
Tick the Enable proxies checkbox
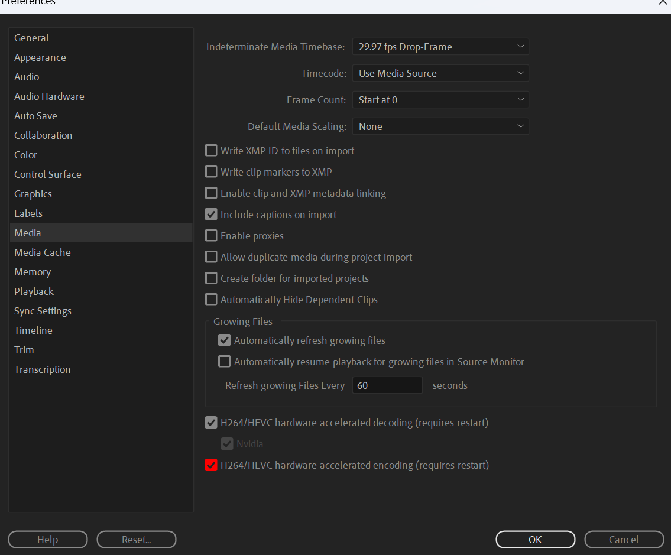[211, 236]
